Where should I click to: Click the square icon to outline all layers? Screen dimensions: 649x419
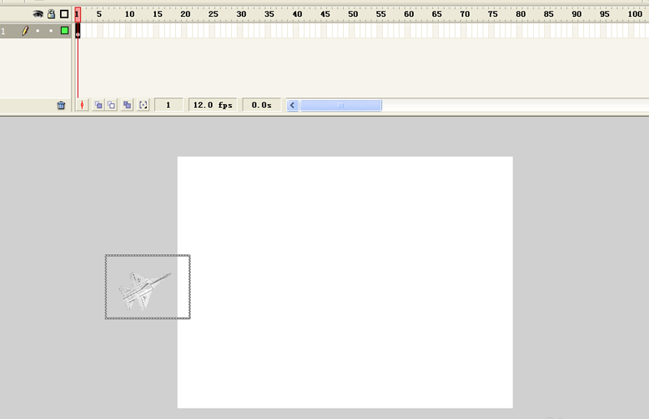64,14
